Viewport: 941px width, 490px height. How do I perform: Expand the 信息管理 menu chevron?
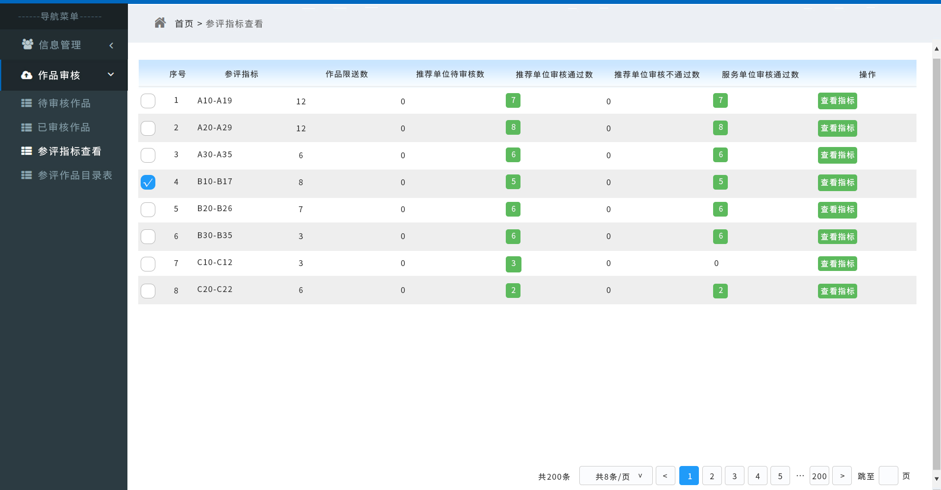[111, 46]
